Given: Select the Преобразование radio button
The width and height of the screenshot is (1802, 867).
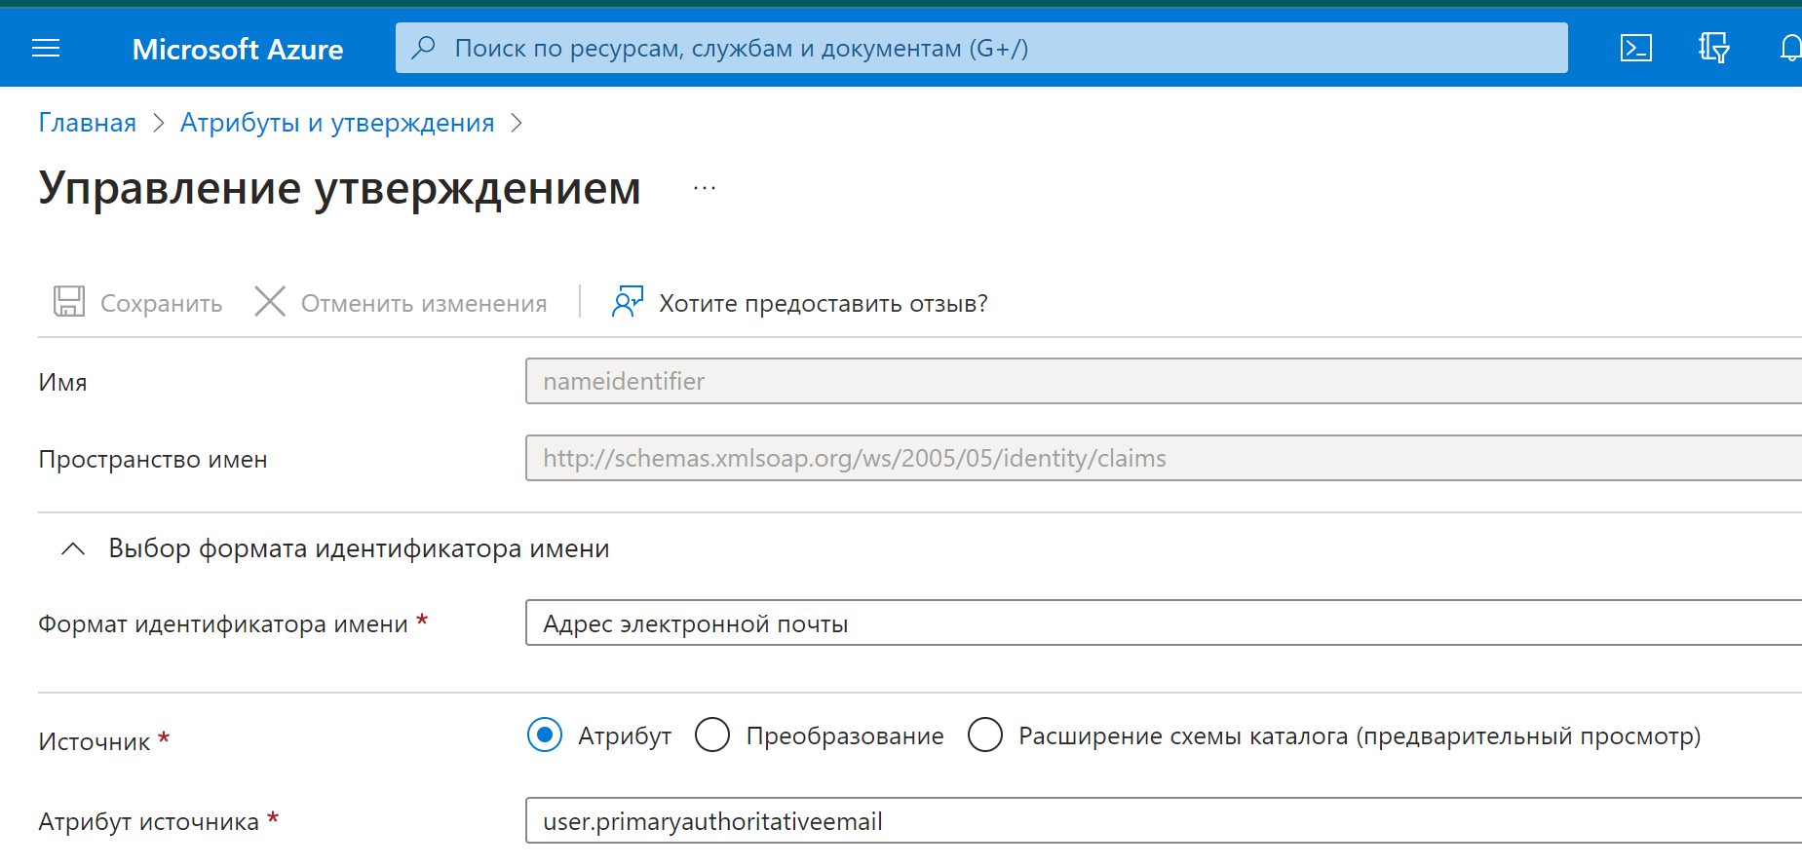Looking at the screenshot, I should [x=712, y=735].
